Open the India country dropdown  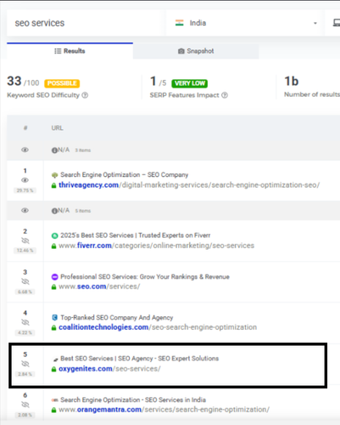click(x=243, y=23)
